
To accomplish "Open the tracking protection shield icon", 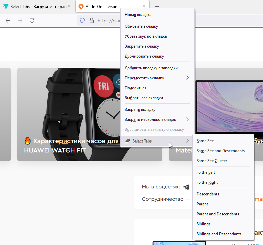I will (x=82, y=21).
